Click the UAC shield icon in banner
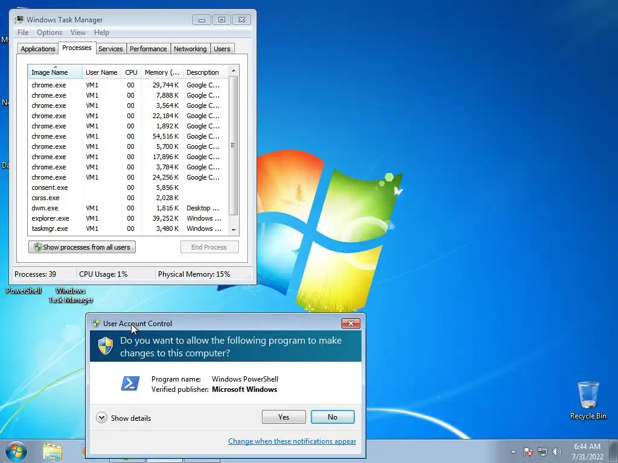The height and width of the screenshot is (463, 618). click(x=105, y=346)
